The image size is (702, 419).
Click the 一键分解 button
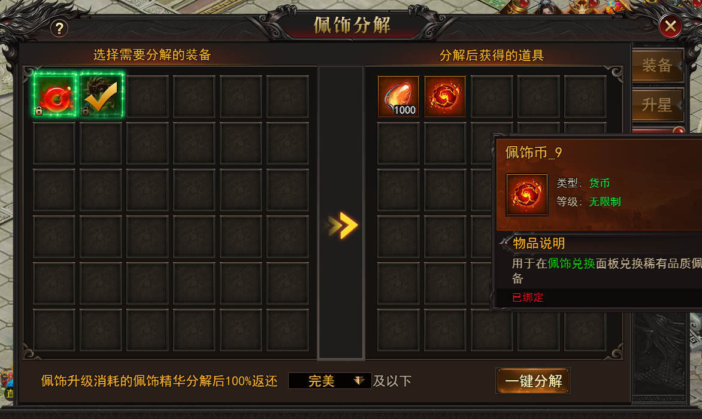point(532,381)
